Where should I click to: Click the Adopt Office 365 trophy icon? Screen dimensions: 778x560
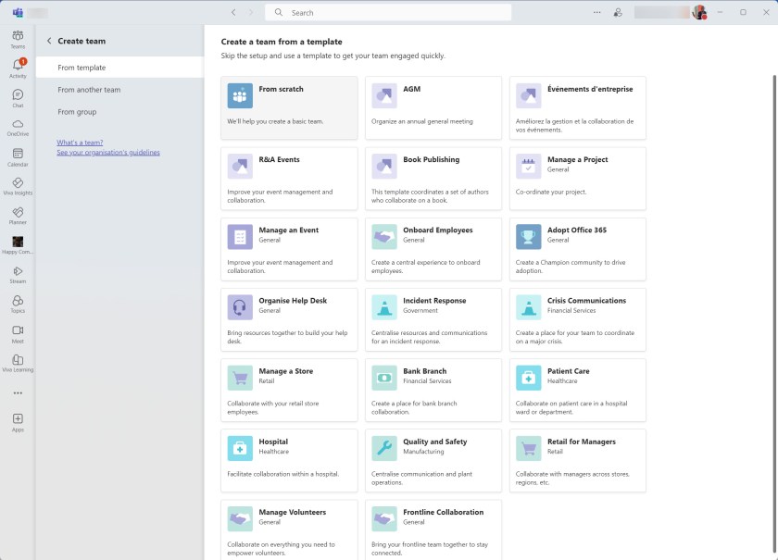pyautogui.click(x=528, y=237)
